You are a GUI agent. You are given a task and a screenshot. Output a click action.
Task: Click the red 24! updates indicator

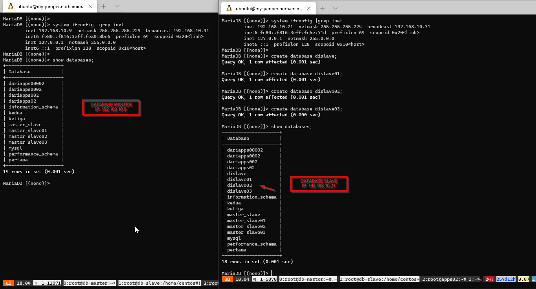(x=489, y=279)
